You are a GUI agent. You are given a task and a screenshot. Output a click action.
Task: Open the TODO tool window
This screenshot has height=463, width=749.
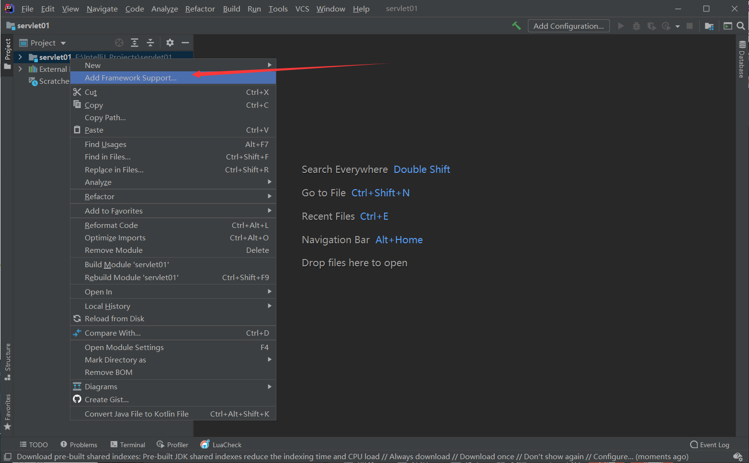pos(34,445)
